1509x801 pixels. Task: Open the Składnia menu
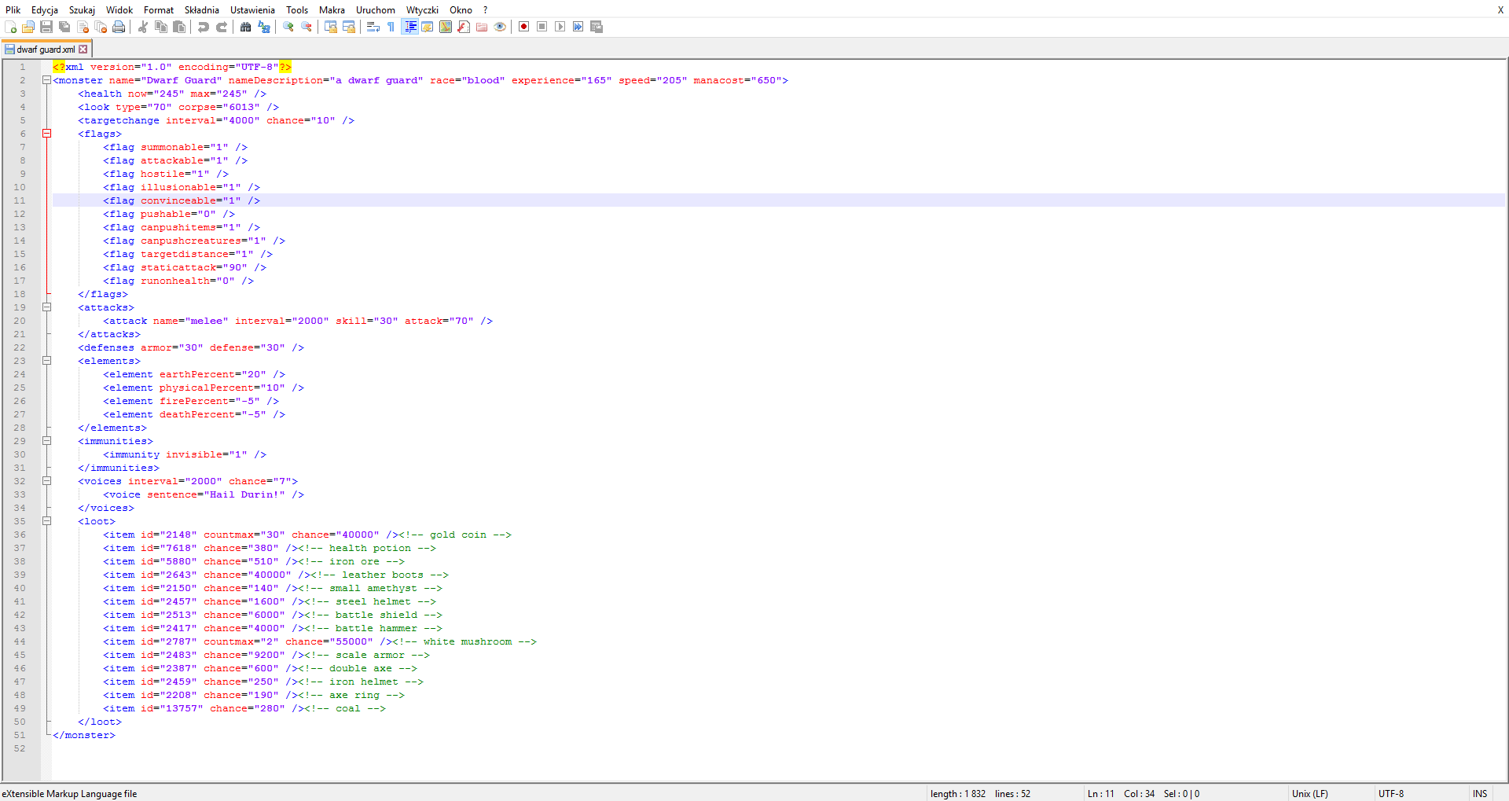point(202,9)
